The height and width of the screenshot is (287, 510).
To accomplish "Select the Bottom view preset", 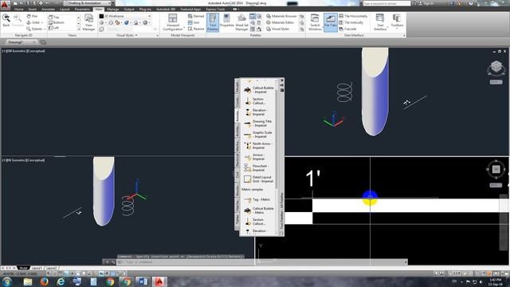I will point(57,22).
